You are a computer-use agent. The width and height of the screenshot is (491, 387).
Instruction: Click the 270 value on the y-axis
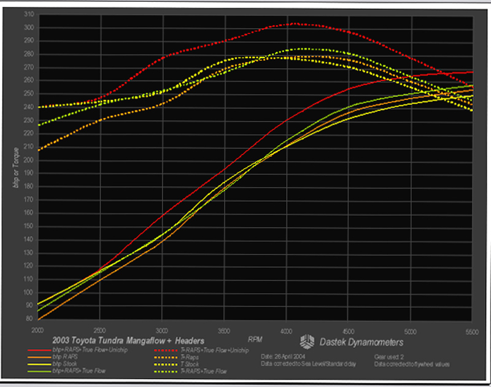point(29,67)
